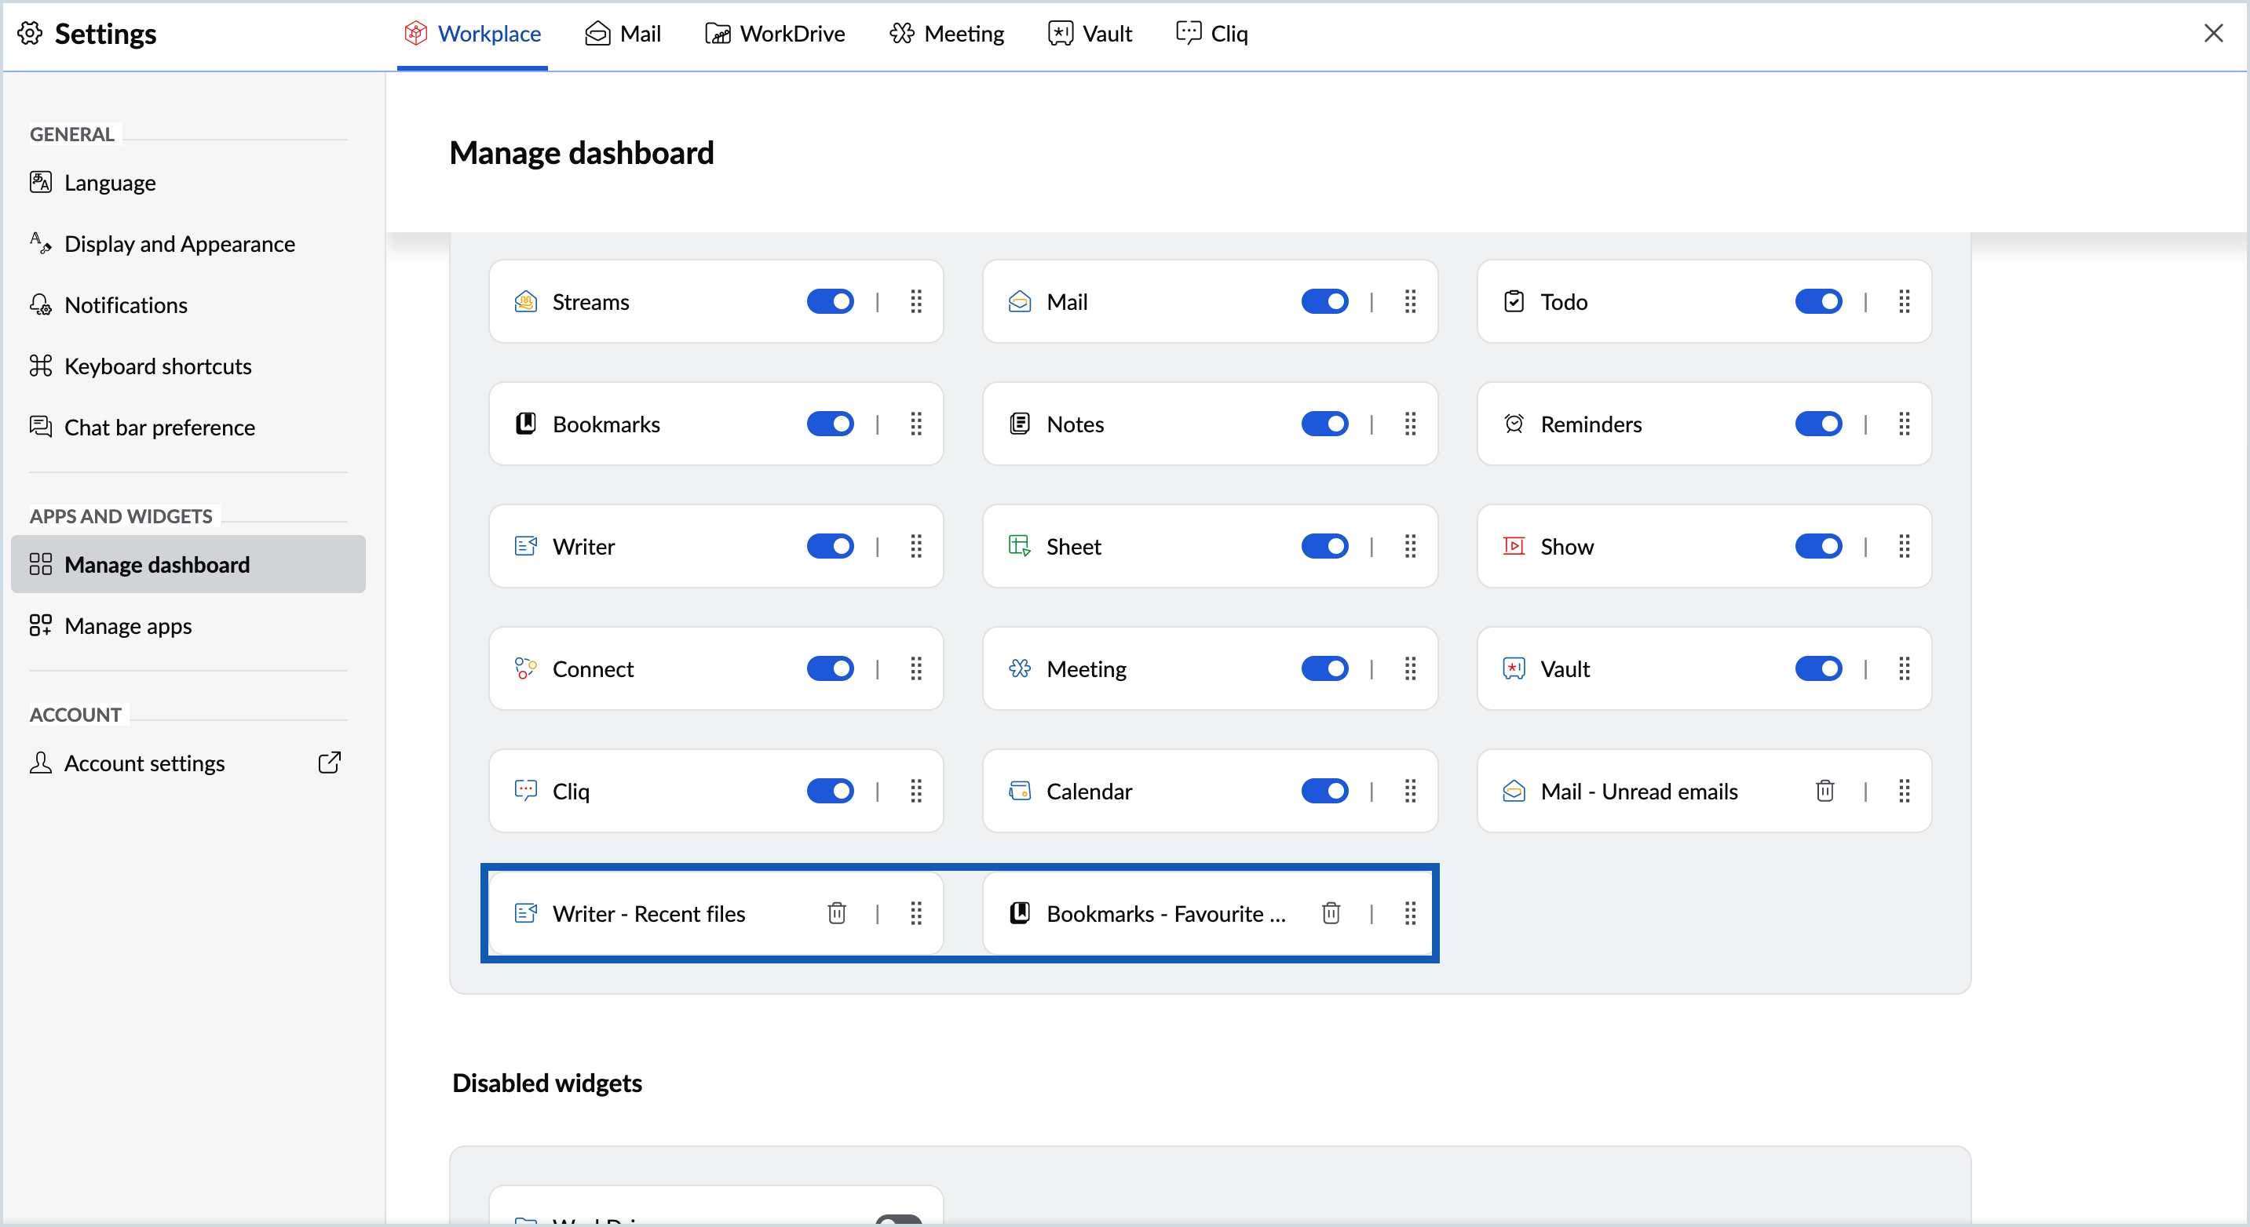Go to Notifications settings
Screen dimensions: 2250x1227
point(188,305)
